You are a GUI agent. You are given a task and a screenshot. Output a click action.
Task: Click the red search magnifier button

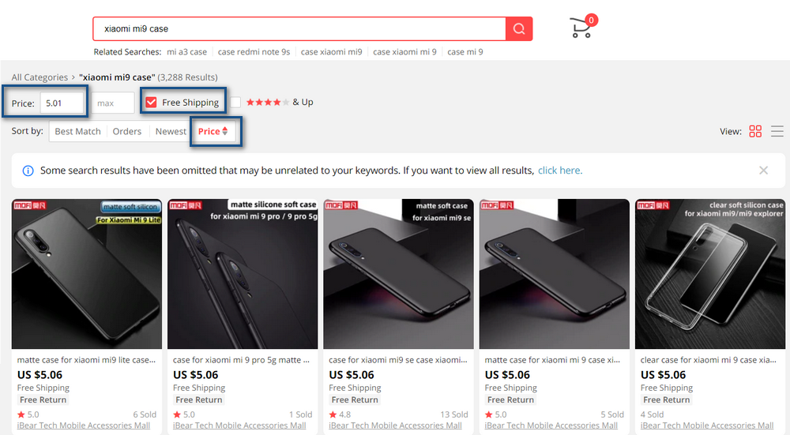point(519,29)
